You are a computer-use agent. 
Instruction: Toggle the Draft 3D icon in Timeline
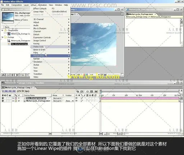[82, 91]
